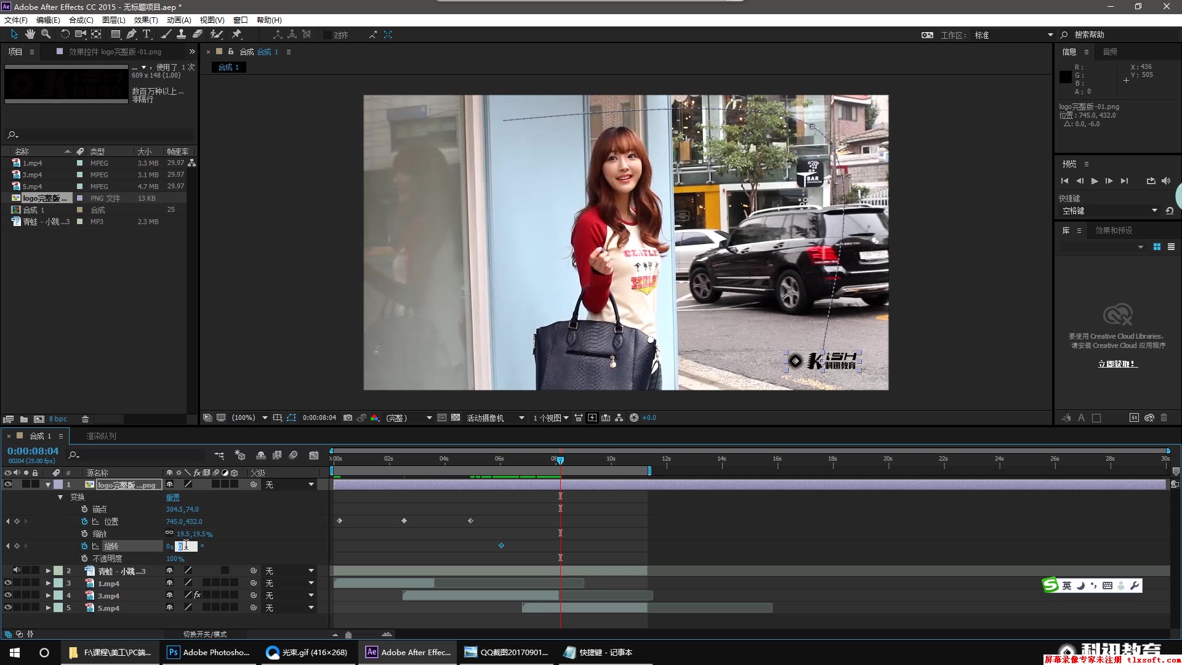Viewport: 1182px width, 665px height.
Task: Enable motion blur for timeline layers
Action: (x=294, y=455)
